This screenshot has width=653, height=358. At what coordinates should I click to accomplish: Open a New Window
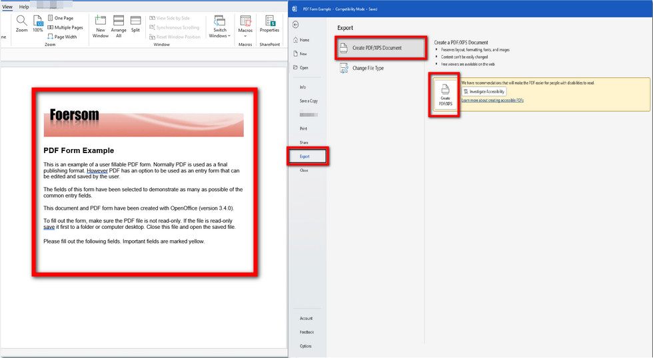(101, 26)
